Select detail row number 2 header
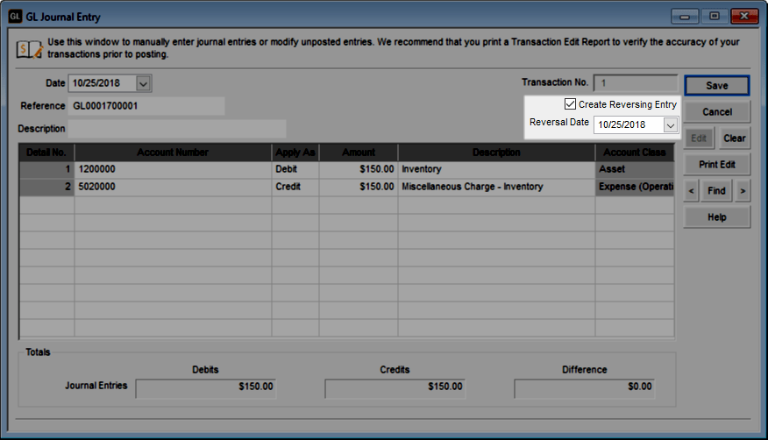Image resolution: width=768 pixels, height=440 pixels. [47, 187]
